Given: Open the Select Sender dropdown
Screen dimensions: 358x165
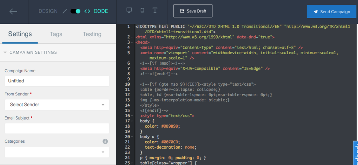Looking at the screenshot, I should click(57, 105).
